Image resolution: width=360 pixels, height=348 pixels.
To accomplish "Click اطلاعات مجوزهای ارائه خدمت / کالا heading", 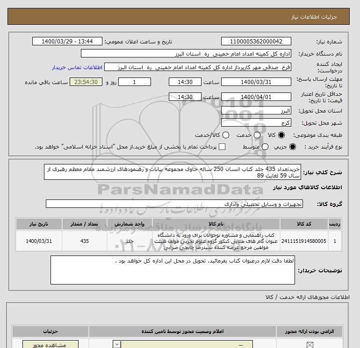I will 308,297.
